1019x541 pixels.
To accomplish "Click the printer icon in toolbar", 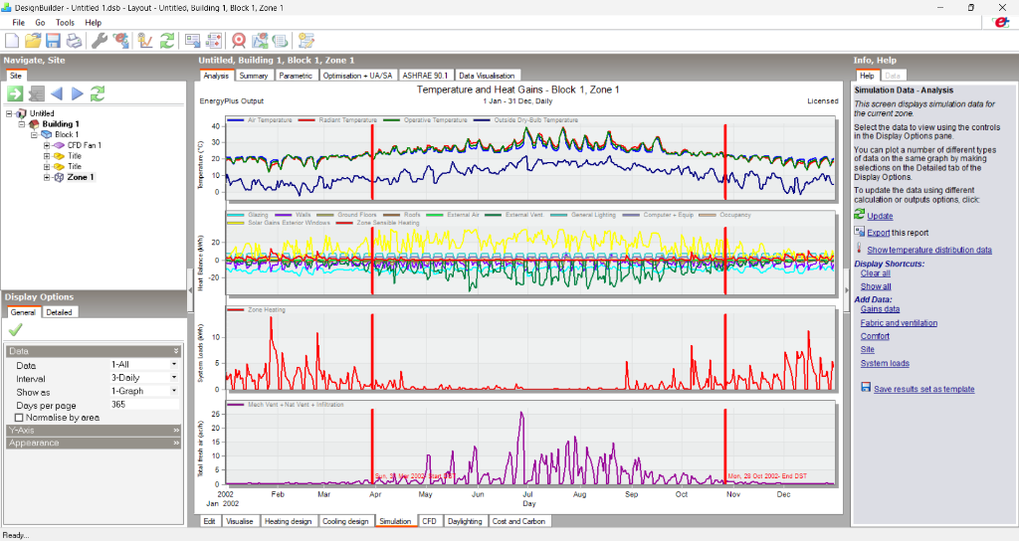I will [74, 40].
